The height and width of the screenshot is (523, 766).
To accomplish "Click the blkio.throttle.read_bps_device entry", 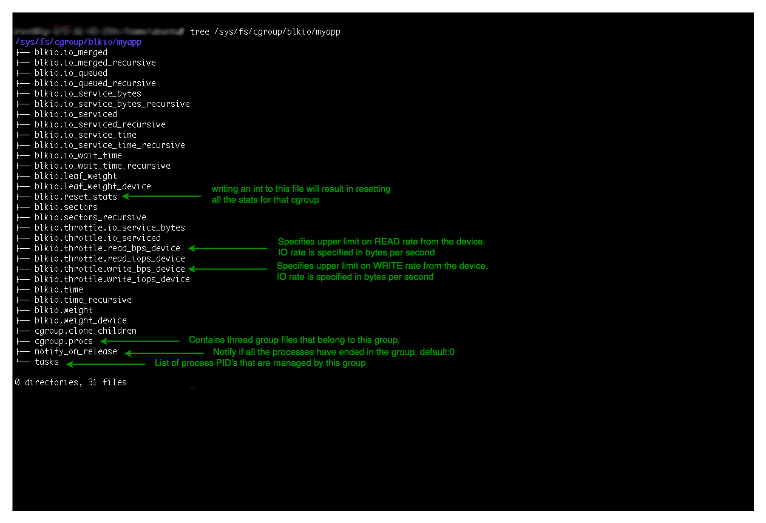I will [107, 248].
